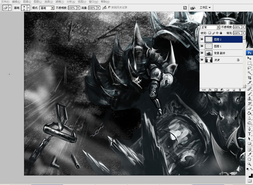Add a layer mask
The width and height of the screenshot is (253, 185).
tap(216, 90)
